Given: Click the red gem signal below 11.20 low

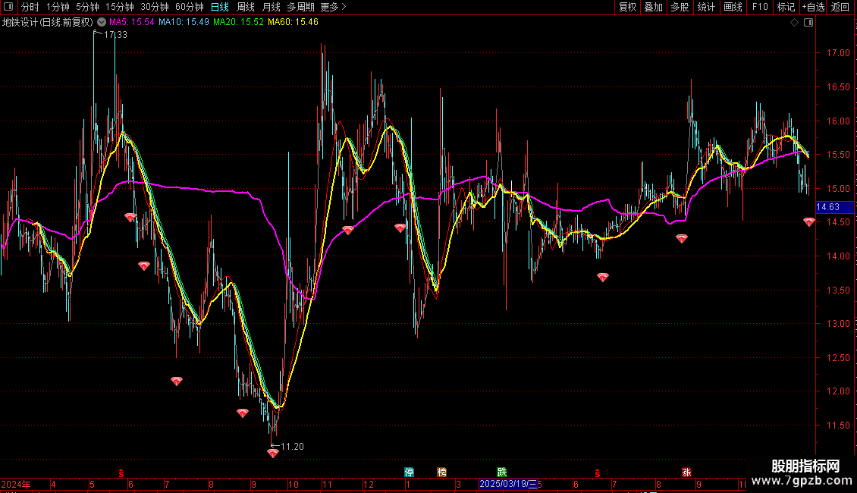Looking at the screenshot, I should point(273,453).
